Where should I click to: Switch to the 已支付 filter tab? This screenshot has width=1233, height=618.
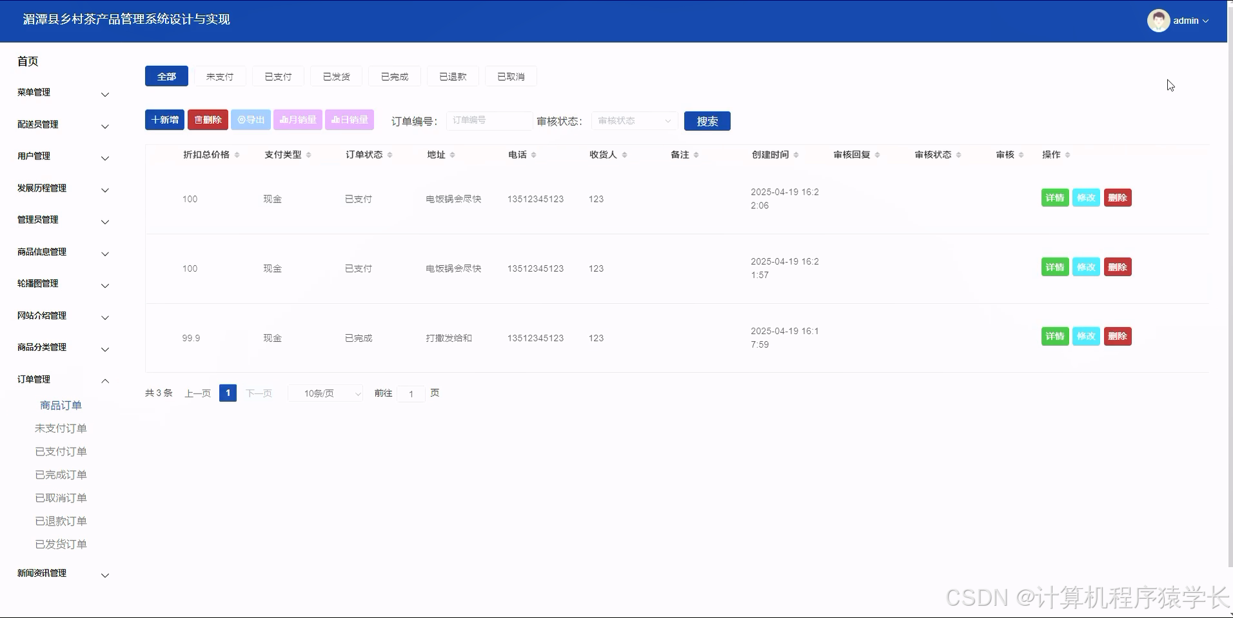277,76
